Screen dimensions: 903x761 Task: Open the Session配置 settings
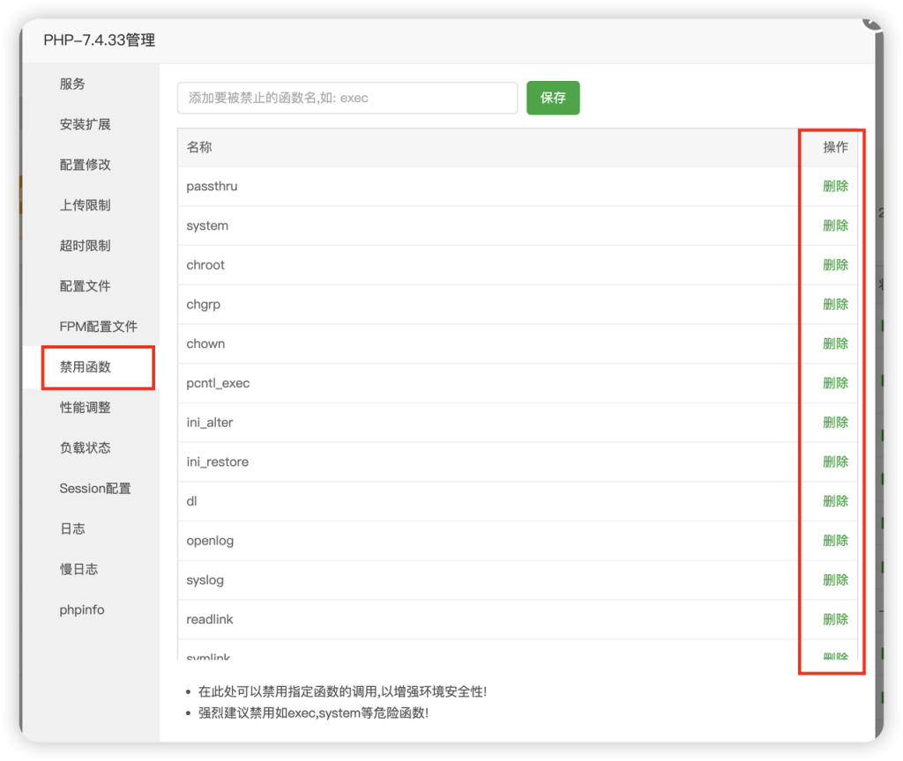(x=94, y=488)
